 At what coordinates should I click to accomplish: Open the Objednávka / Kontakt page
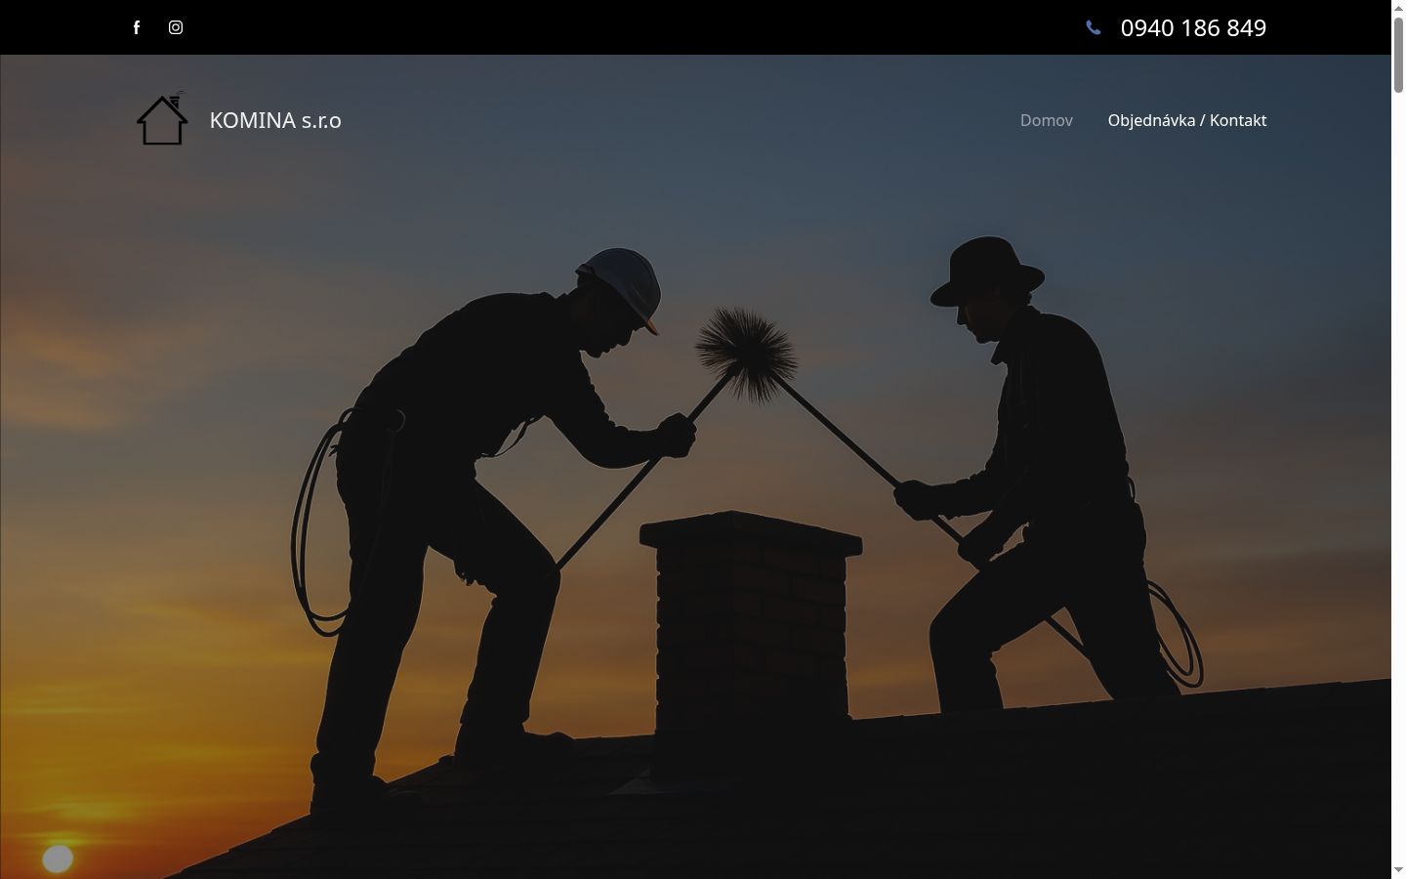(1187, 120)
